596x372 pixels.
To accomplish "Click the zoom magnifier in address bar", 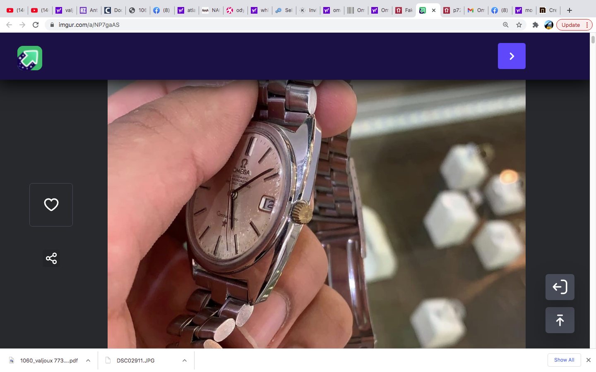I will pyautogui.click(x=505, y=25).
